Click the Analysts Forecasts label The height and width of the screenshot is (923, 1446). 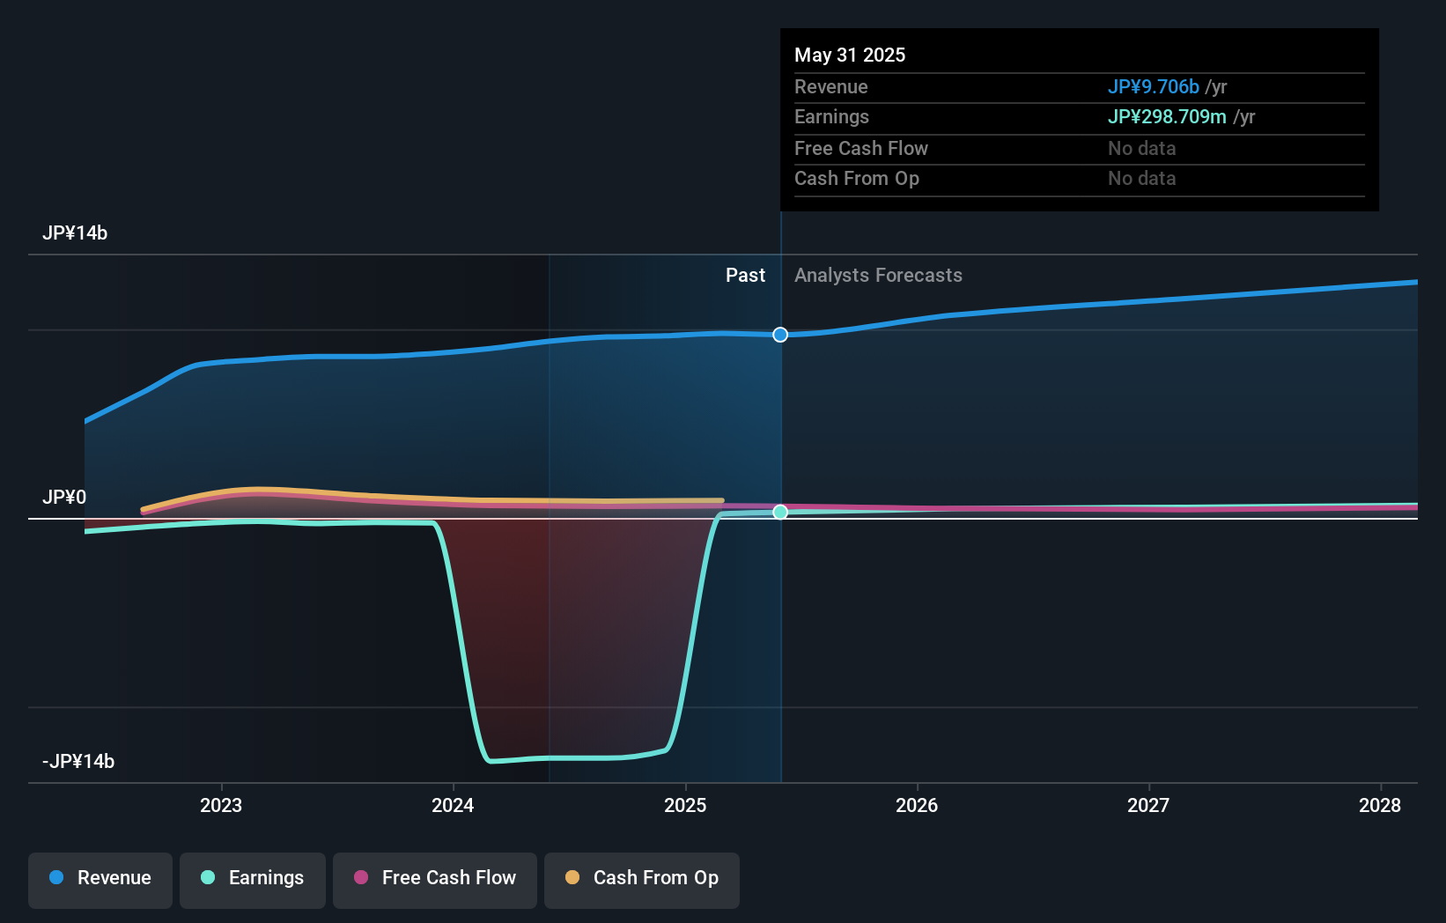tap(878, 276)
